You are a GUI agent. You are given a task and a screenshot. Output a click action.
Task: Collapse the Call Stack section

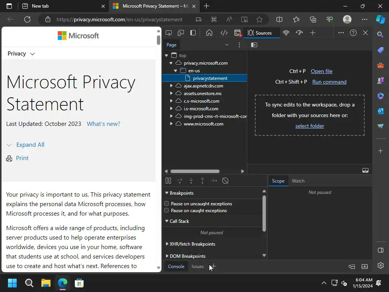(x=167, y=221)
